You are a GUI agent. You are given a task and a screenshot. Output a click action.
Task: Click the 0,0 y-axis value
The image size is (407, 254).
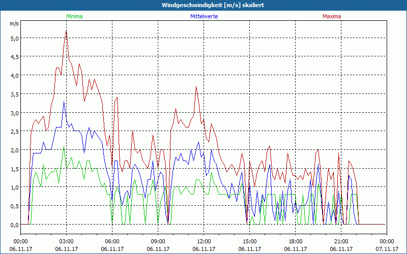pos(15,225)
